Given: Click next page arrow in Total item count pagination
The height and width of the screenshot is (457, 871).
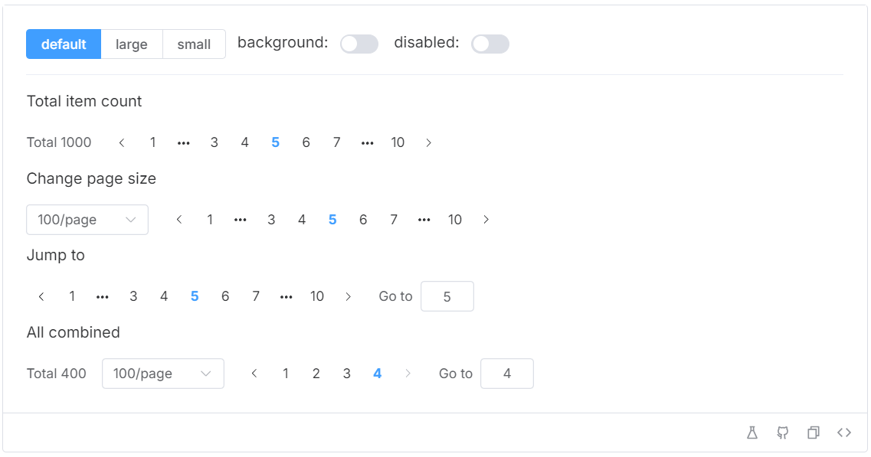Looking at the screenshot, I should click(x=428, y=142).
